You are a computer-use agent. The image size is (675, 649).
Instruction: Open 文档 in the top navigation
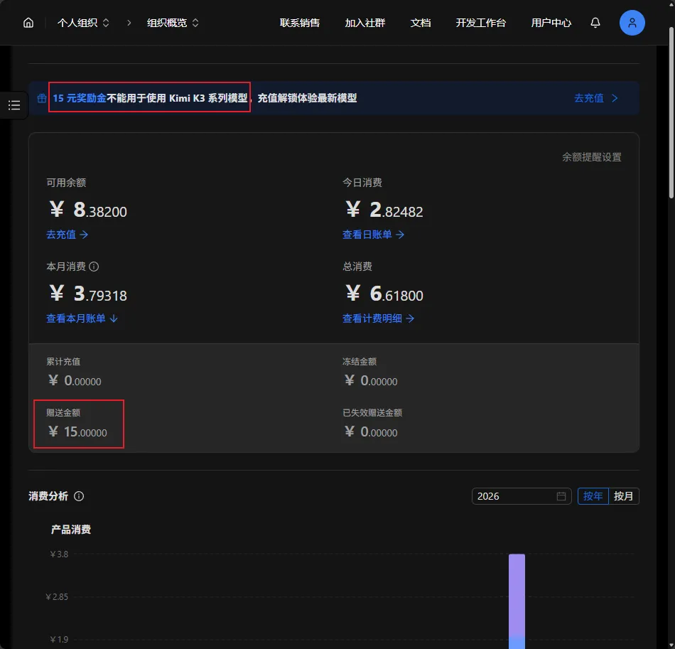point(421,23)
